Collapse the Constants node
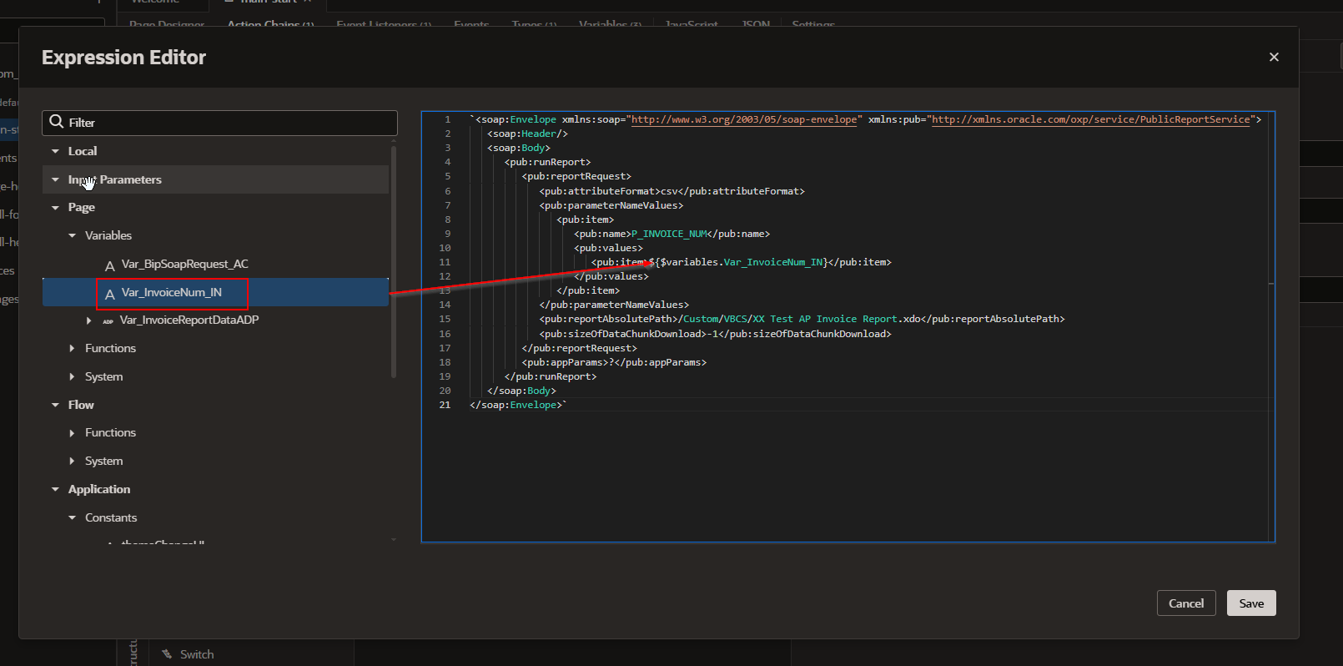 [72, 518]
